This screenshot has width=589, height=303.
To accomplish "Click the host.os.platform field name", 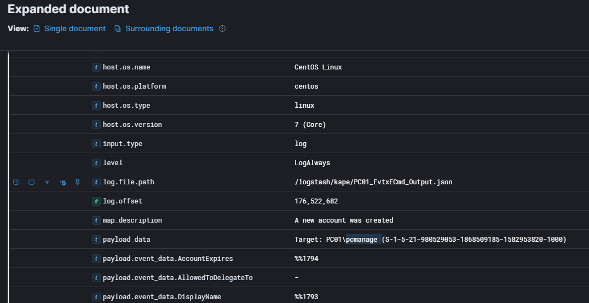I will [134, 86].
